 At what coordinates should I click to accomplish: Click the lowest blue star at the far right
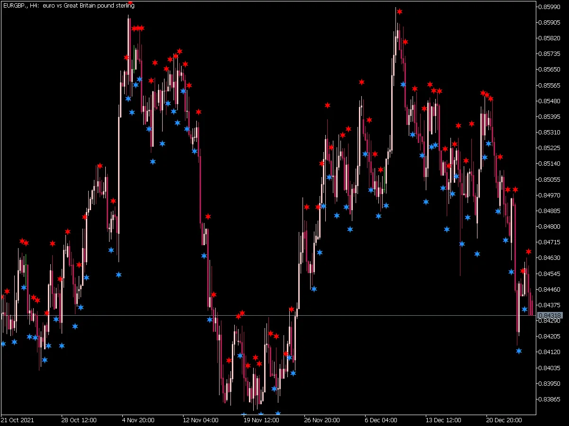point(519,351)
